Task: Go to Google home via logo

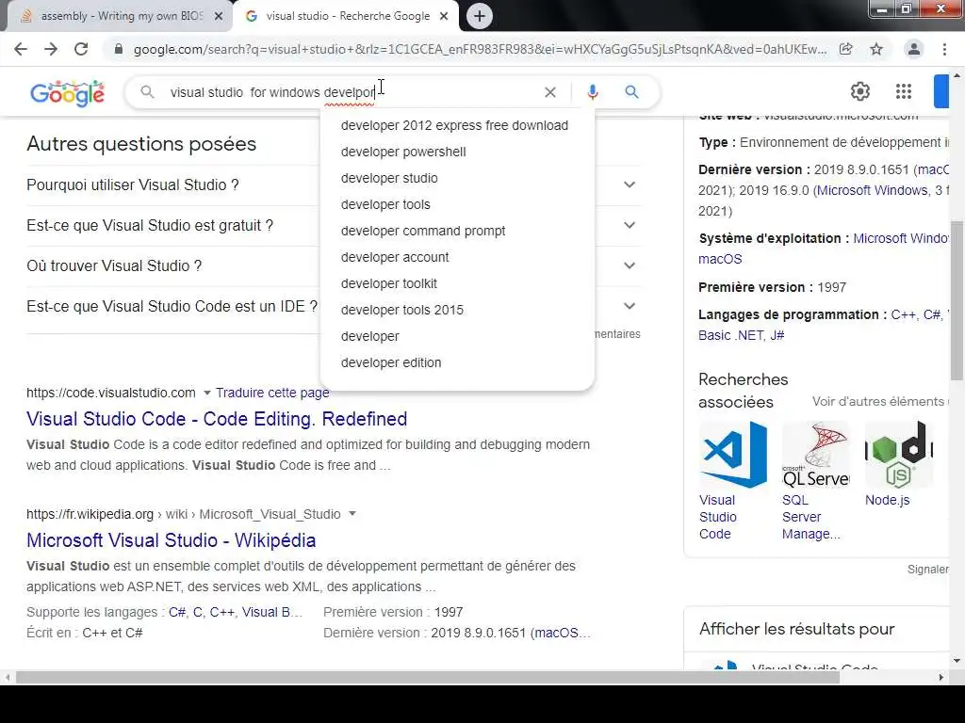Action: click(x=68, y=93)
